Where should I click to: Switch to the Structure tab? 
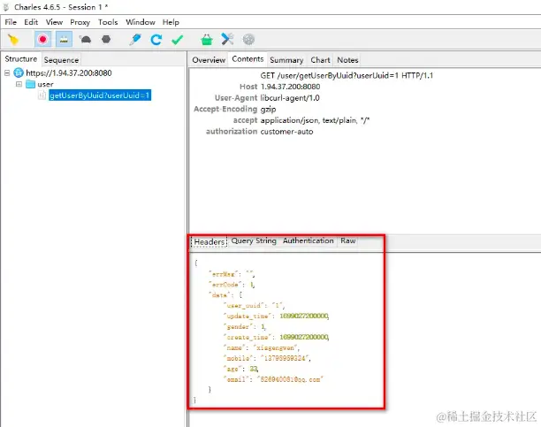click(21, 59)
